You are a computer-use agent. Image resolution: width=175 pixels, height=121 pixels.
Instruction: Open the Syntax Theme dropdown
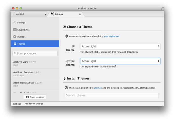(x=120, y=61)
